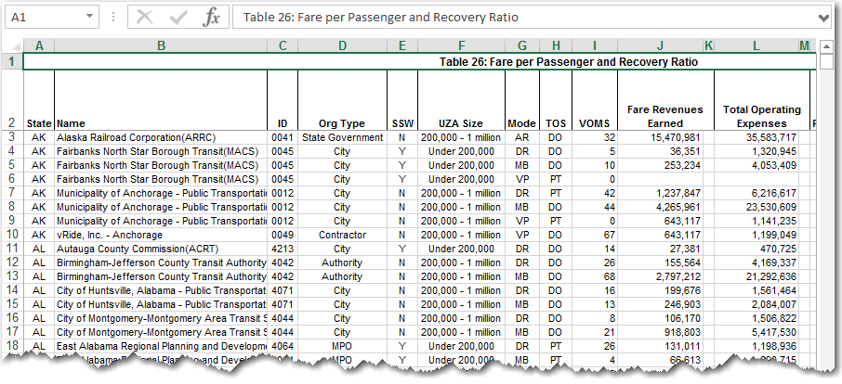Select column C header
The image size is (842, 384).
tap(283, 46)
